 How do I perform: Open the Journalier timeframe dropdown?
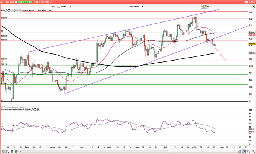tap(136, 6)
